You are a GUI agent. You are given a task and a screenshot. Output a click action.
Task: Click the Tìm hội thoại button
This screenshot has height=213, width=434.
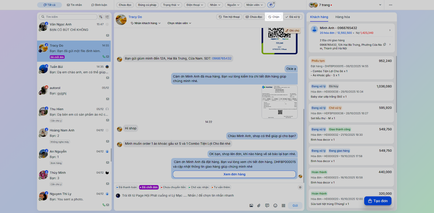click(229, 17)
